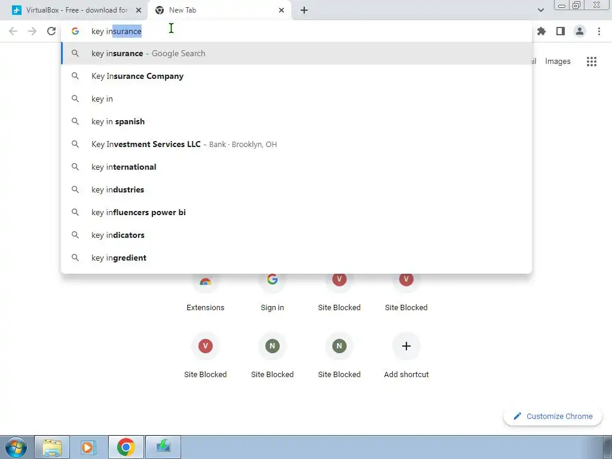Screen dimensions: 612x459
Task: Open the Images link
Action: pos(558,62)
